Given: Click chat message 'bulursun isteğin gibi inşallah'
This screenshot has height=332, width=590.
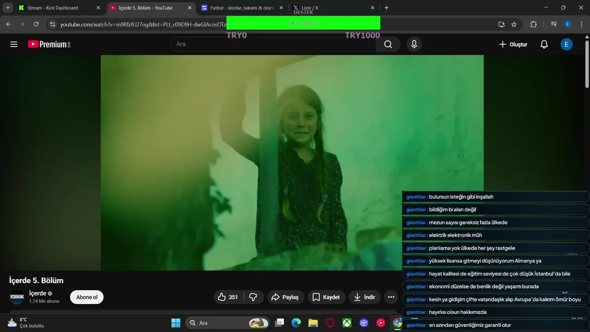Looking at the screenshot, I should (x=496, y=197).
